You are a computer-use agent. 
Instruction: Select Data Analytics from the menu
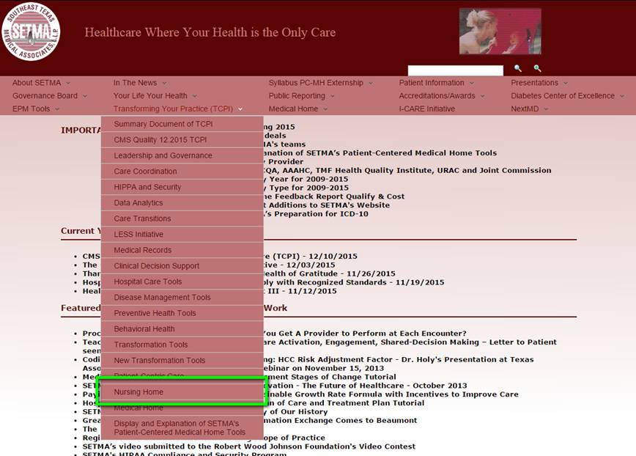point(182,203)
